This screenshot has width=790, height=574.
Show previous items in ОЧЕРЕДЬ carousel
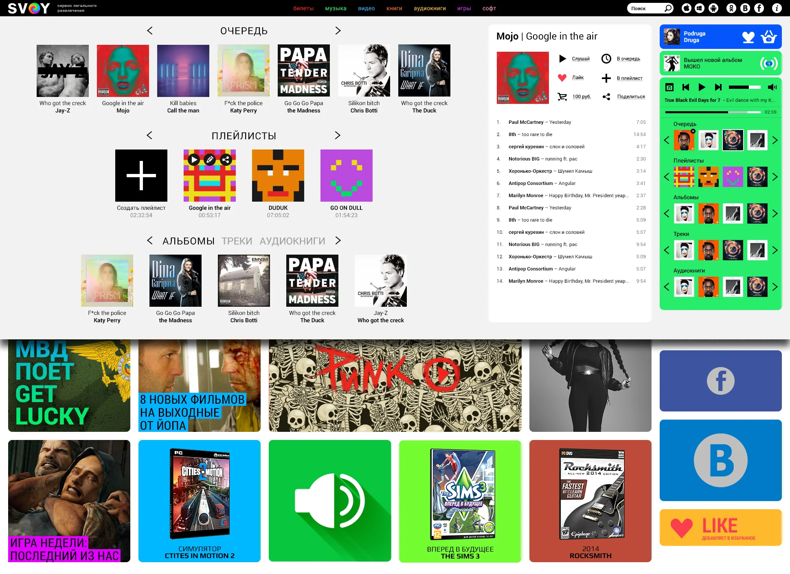[149, 31]
